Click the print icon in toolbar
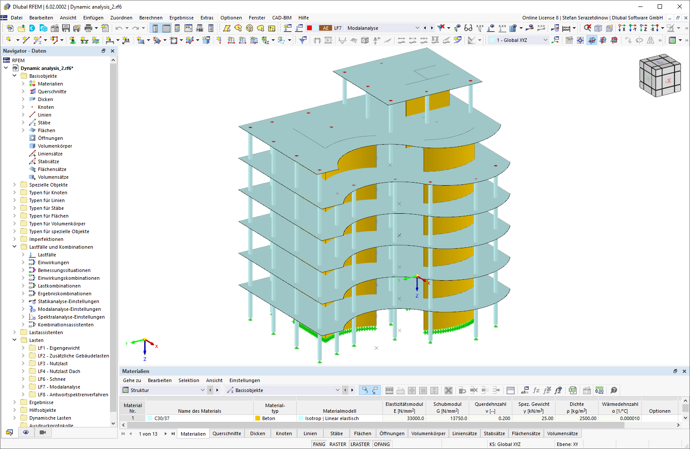This screenshot has width=690, height=449. pos(88,28)
